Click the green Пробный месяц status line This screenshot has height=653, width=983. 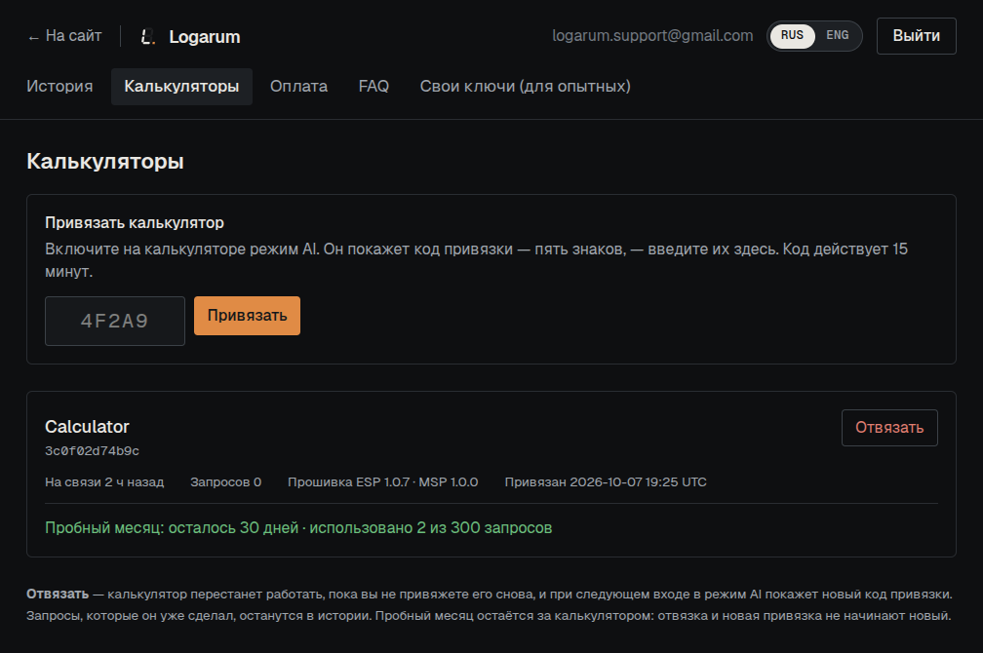298,527
